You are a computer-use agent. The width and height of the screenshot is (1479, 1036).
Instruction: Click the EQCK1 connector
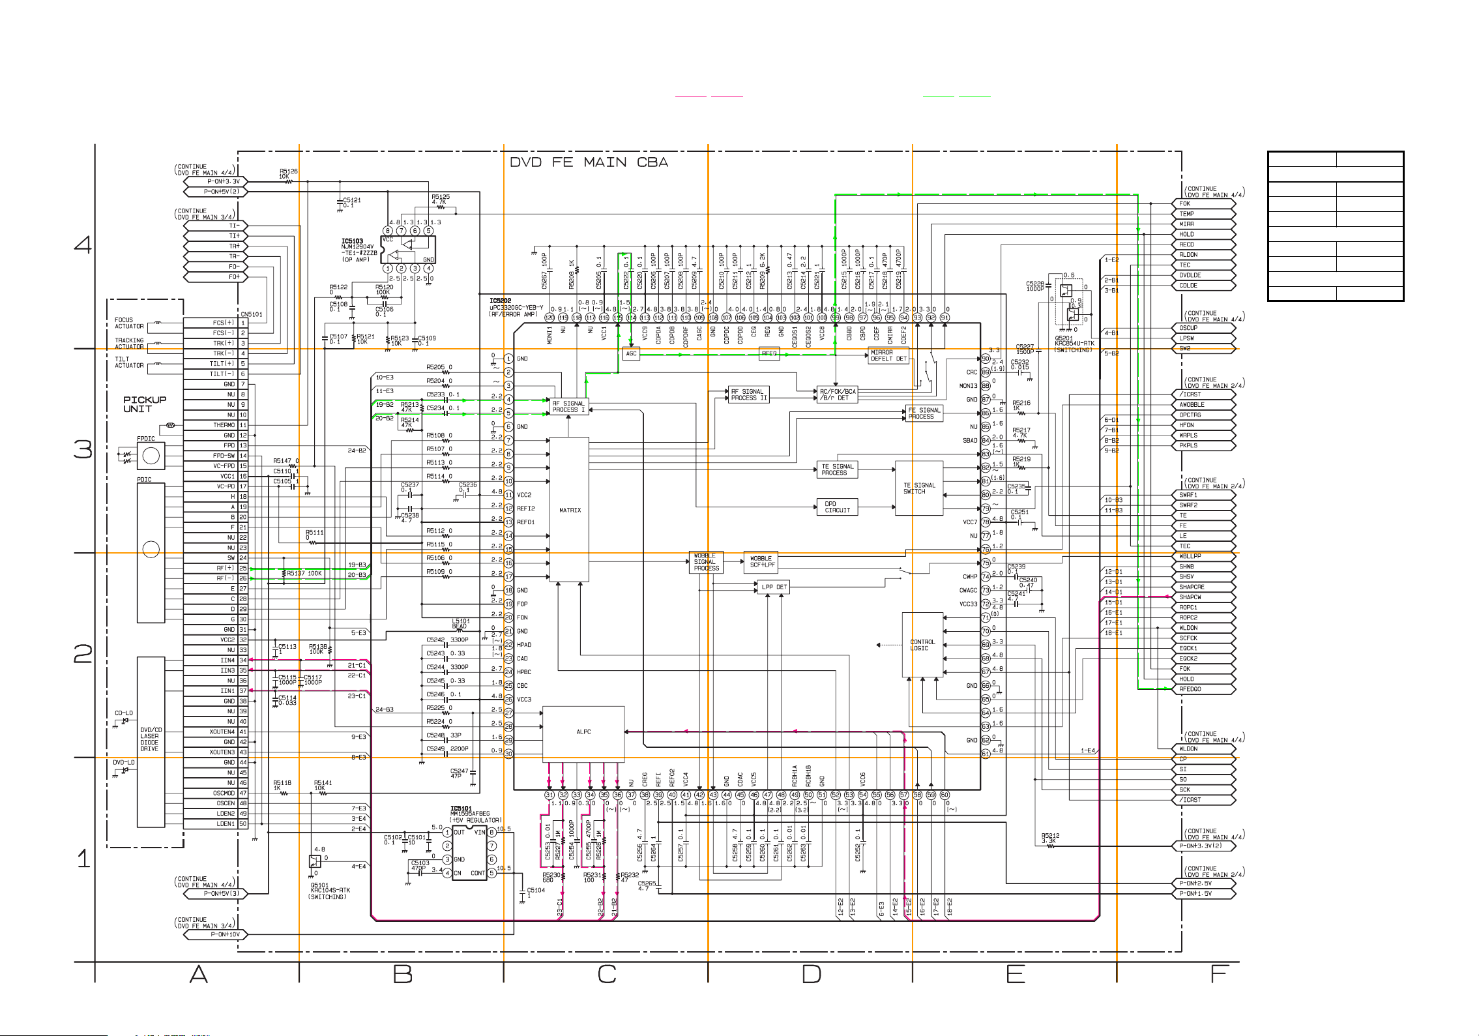pyautogui.click(x=1205, y=648)
